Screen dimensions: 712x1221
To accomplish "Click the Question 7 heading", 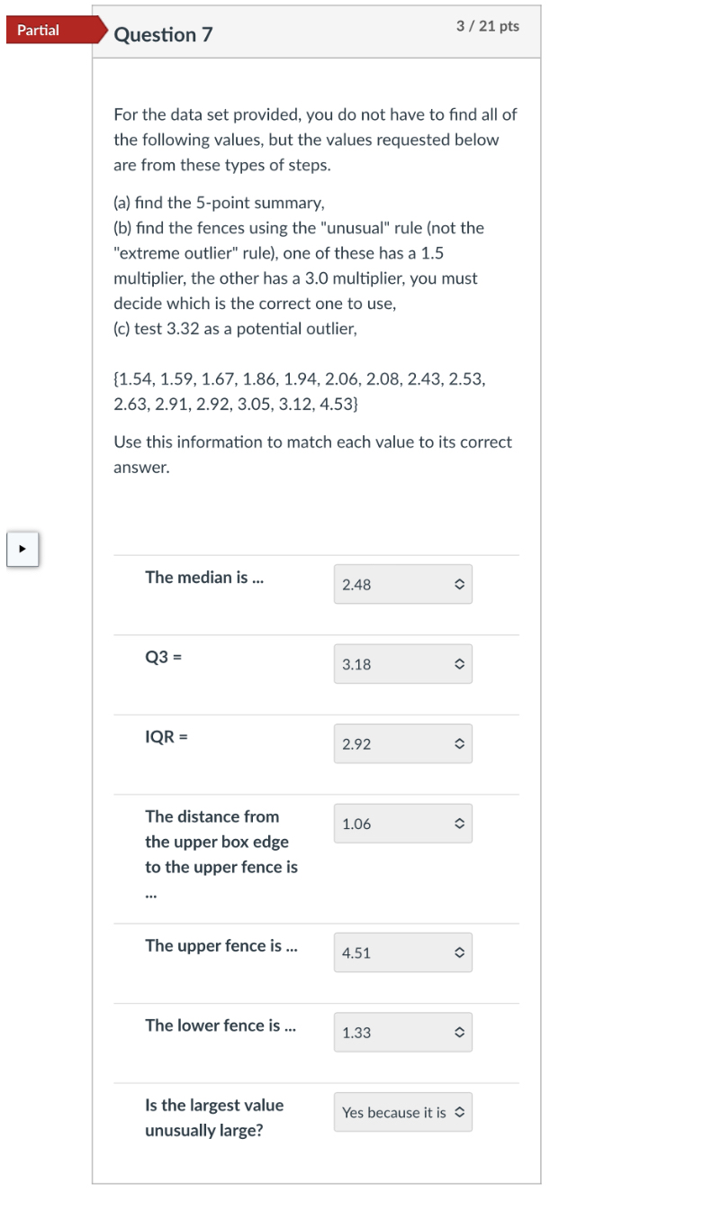I will pos(162,34).
